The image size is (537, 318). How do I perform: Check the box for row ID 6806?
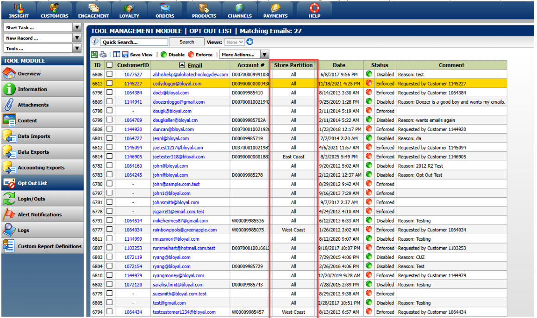(x=110, y=75)
